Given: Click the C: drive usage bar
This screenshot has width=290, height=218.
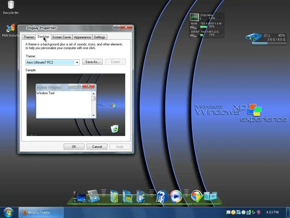Looking at the screenshot, I should [269, 43].
